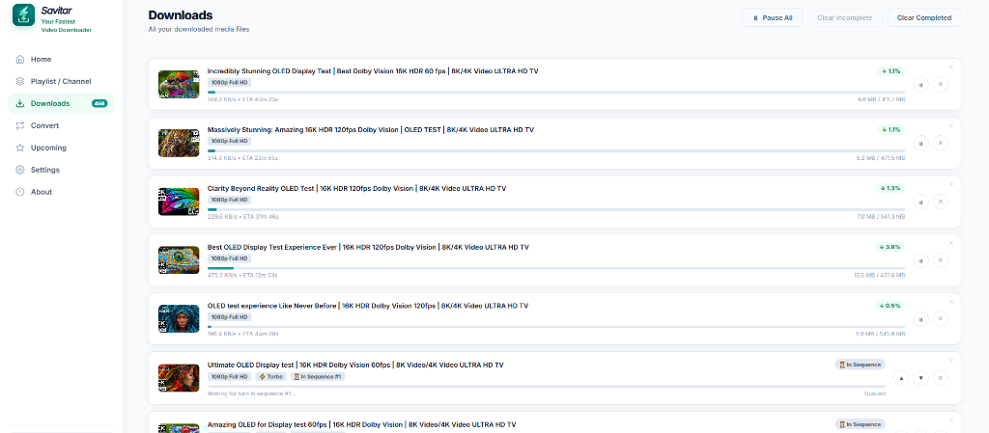Click the Clear Incomplete button
The width and height of the screenshot is (989, 433).
click(844, 17)
